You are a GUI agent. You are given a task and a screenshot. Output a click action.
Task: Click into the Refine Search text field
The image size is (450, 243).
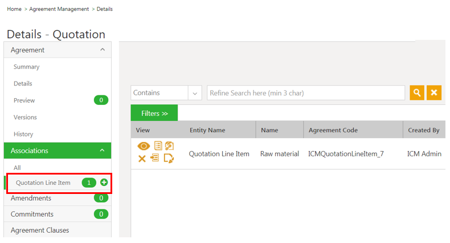(x=305, y=93)
